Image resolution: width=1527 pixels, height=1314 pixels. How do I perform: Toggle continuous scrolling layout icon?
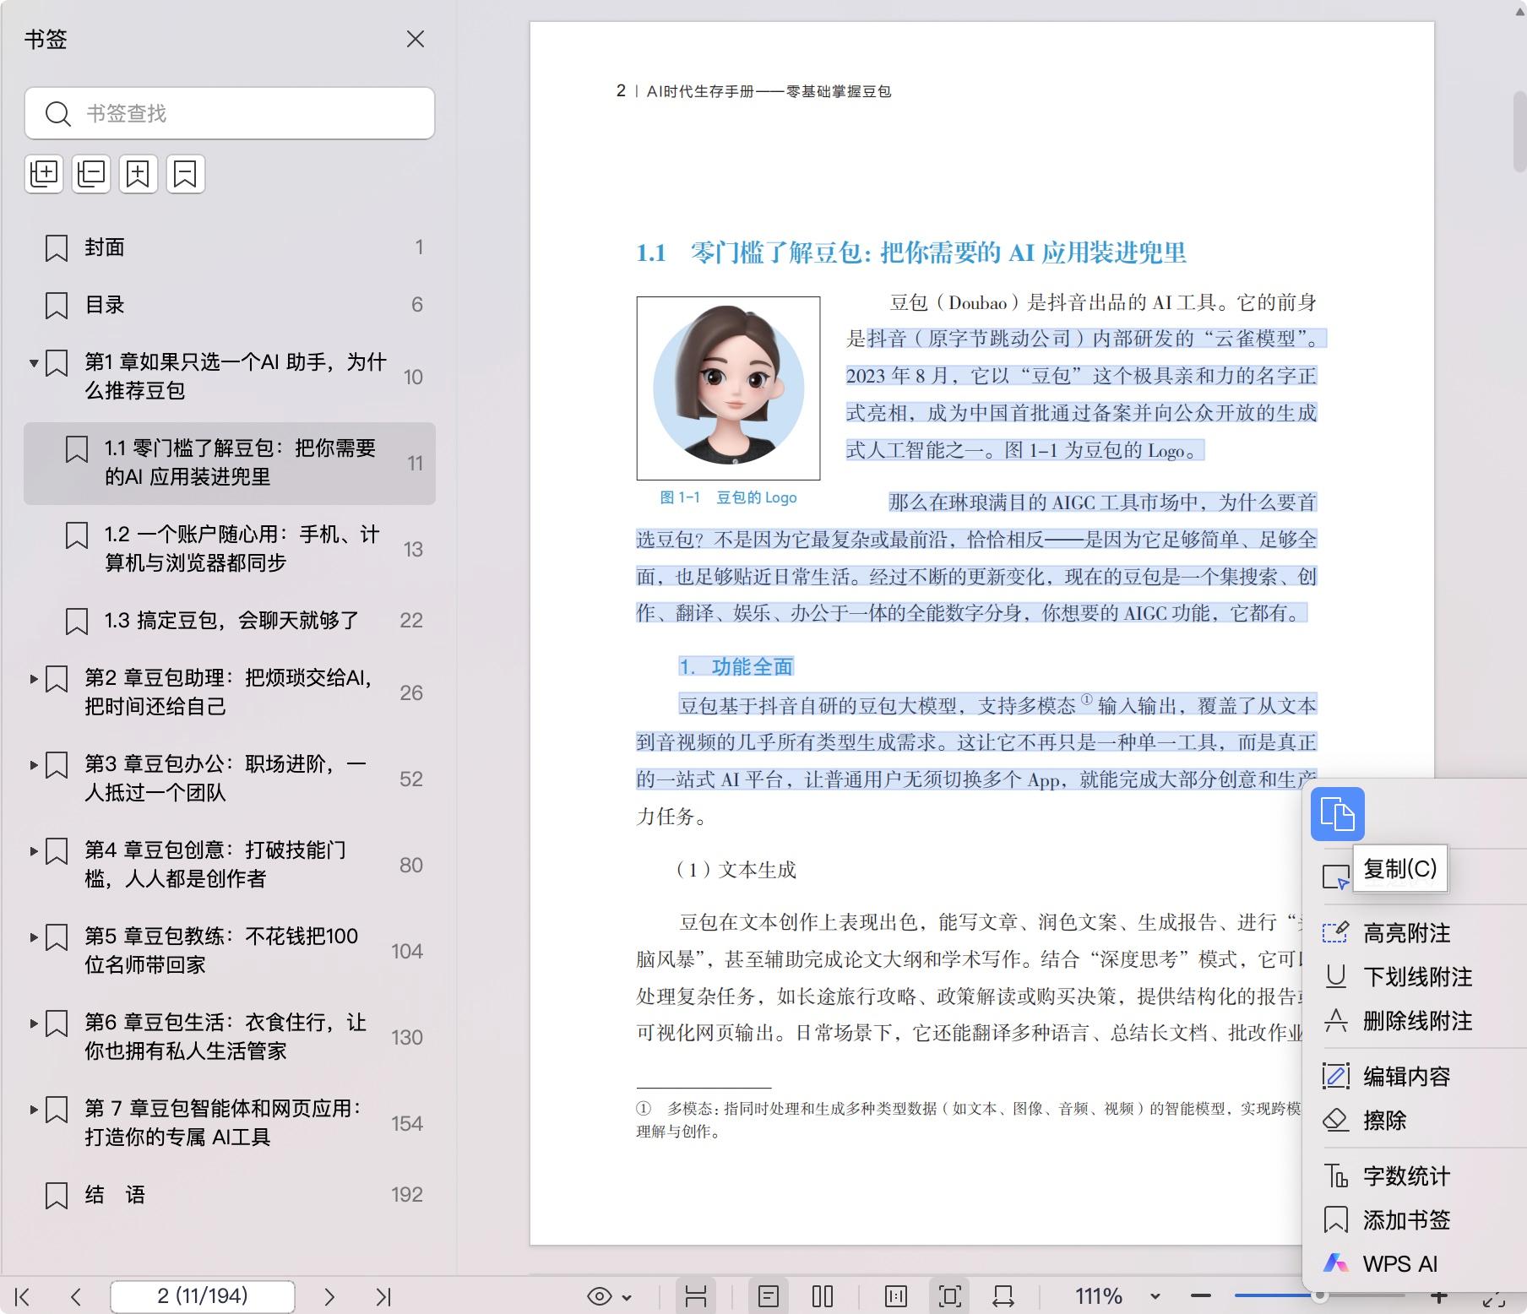tap(696, 1296)
